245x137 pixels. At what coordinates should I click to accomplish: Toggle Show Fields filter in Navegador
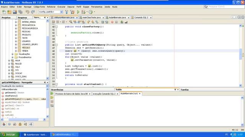9,124
